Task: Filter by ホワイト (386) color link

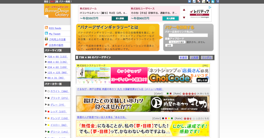Action: tap(60, 91)
